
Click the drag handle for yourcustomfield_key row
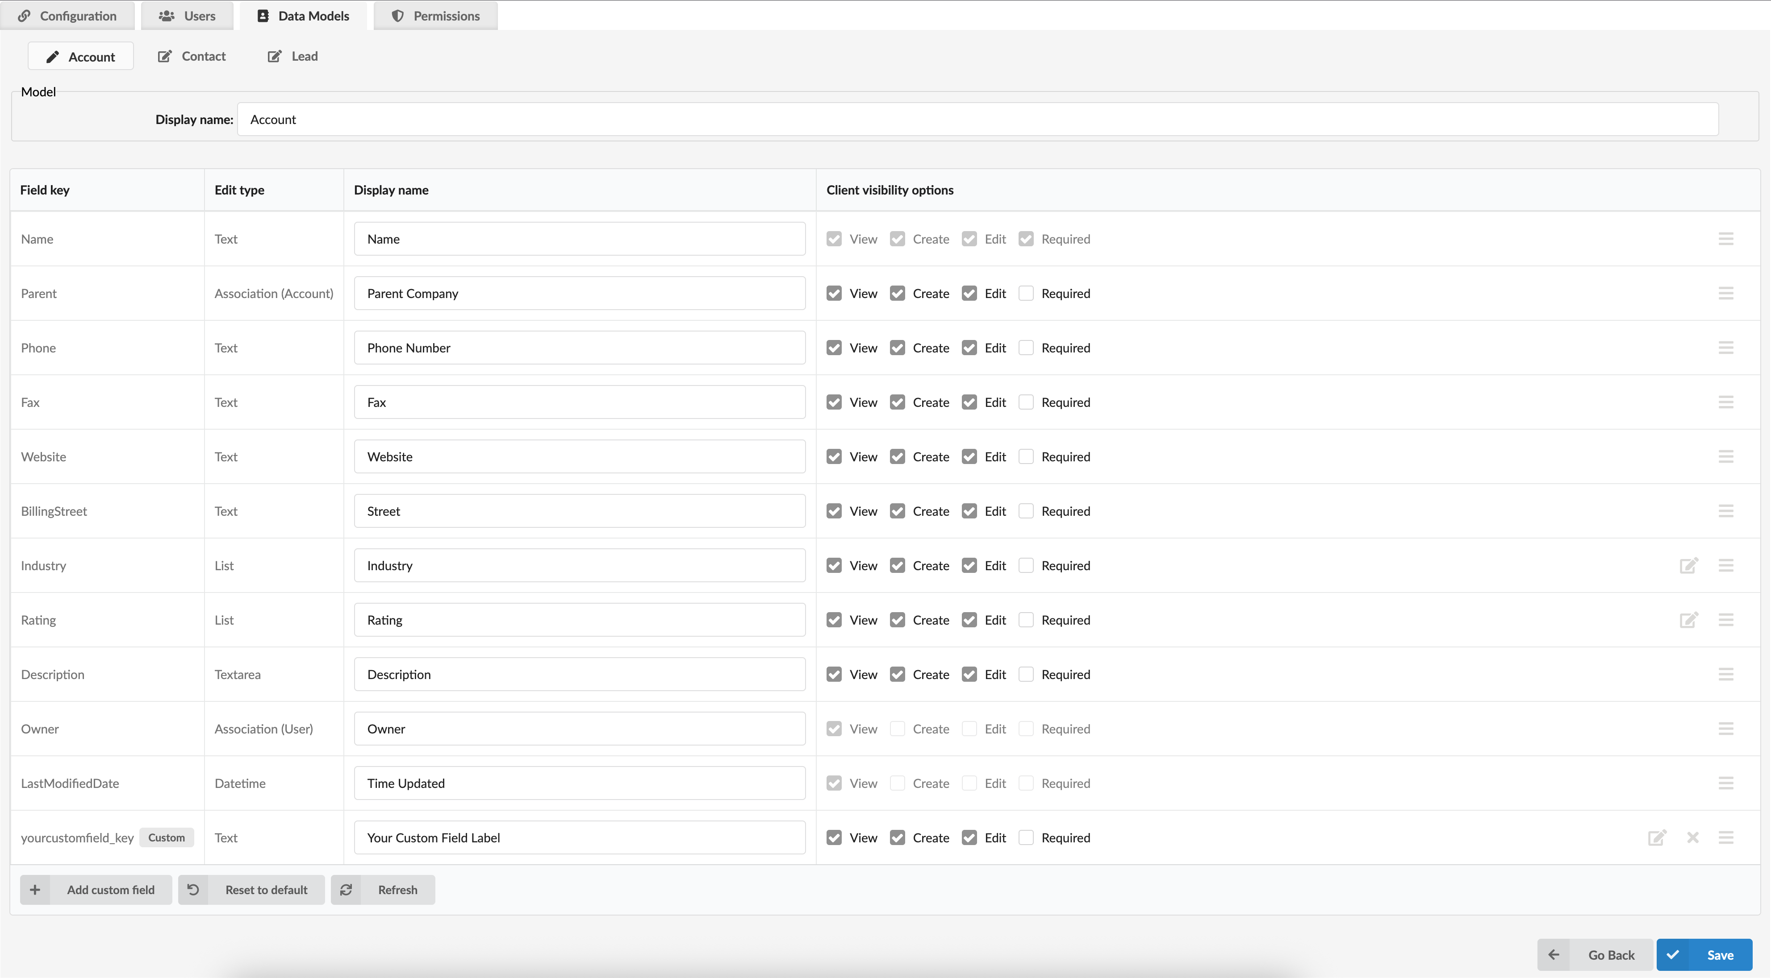(x=1725, y=837)
